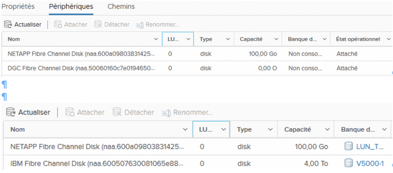Open the LUN_T... datastore link
Viewport: 393px width, 173px height.
pyautogui.click(x=370, y=147)
